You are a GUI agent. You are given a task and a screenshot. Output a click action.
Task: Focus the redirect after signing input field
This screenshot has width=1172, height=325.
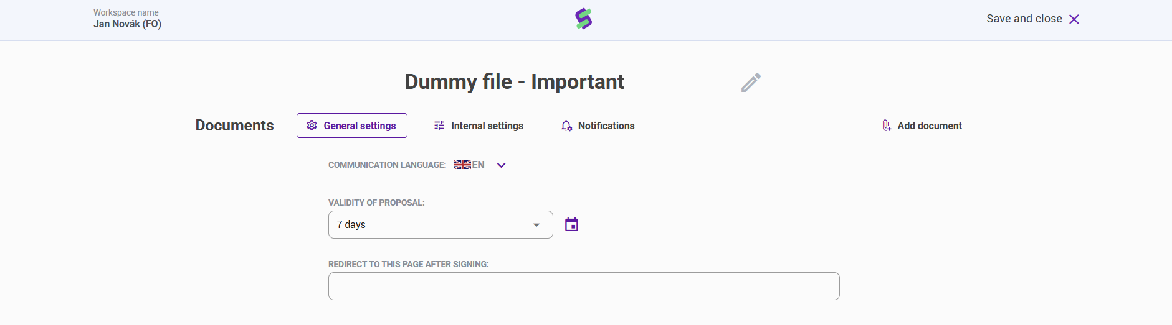(584, 286)
